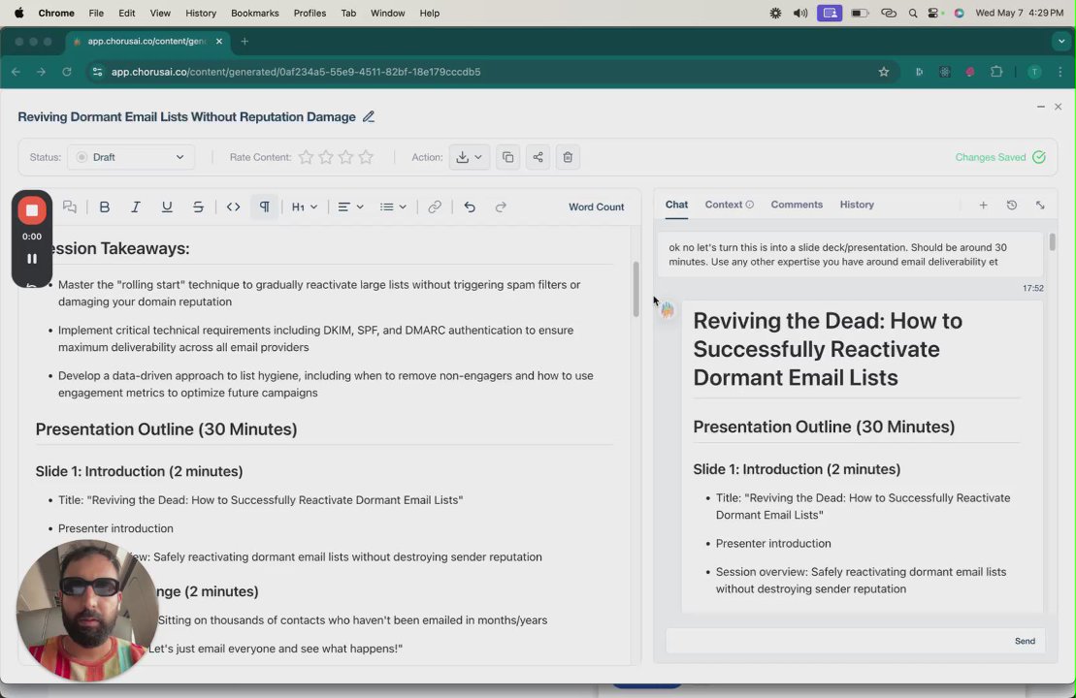This screenshot has height=698, width=1076.
Task: Open the Chrome extensions puzzle icon
Action: click(x=996, y=72)
